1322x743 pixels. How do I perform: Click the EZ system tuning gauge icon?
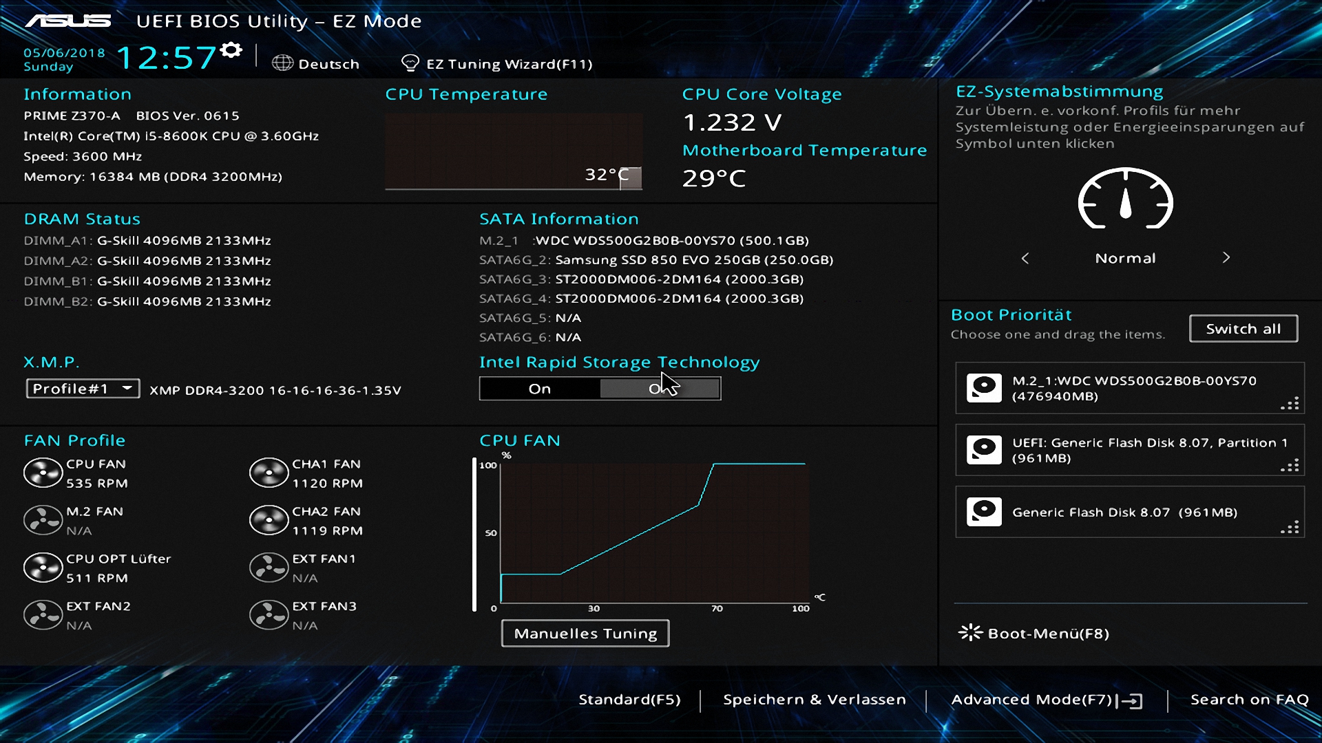(1125, 200)
